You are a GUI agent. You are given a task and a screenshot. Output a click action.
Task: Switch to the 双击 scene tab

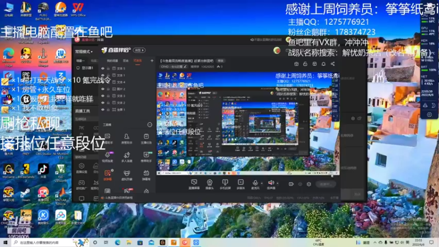coord(126,60)
